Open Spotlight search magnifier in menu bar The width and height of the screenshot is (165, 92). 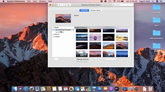point(153,1)
